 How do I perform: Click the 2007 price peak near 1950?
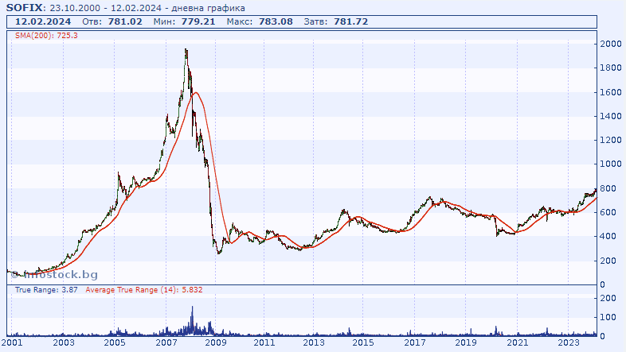[x=186, y=51]
